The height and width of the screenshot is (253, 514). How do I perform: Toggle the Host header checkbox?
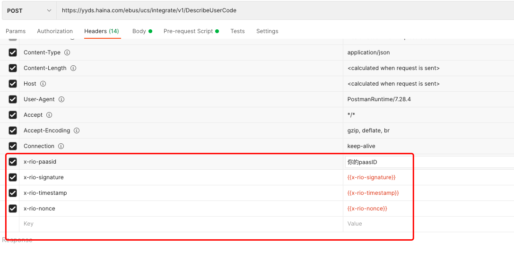(x=12, y=84)
